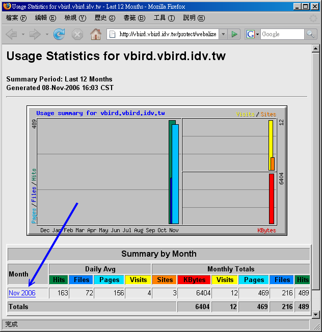Click the usage summary bar chart image

157,171
